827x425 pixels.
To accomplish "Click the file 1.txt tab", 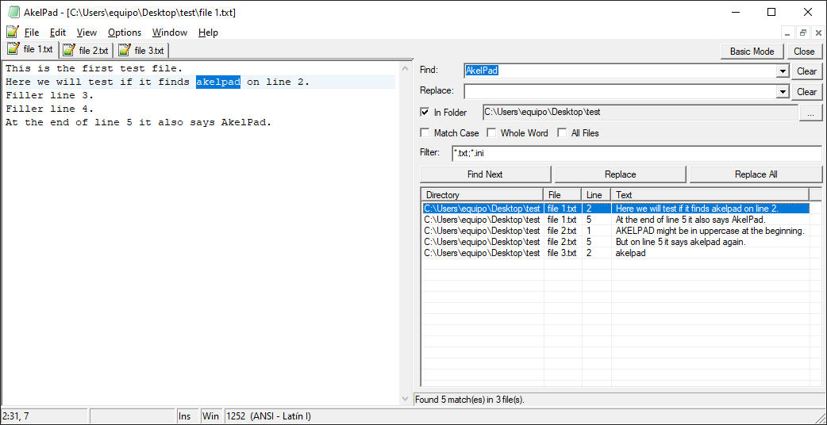I will 31,49.
